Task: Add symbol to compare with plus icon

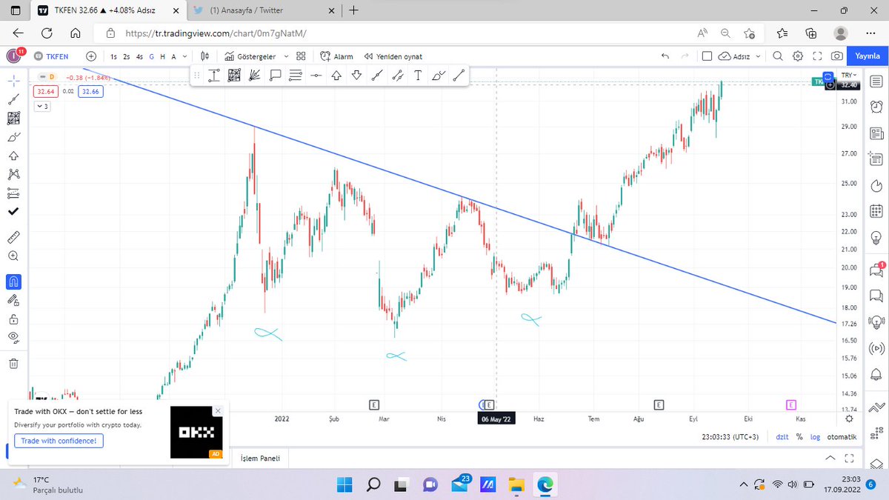Action: click(x=91, y=56)
